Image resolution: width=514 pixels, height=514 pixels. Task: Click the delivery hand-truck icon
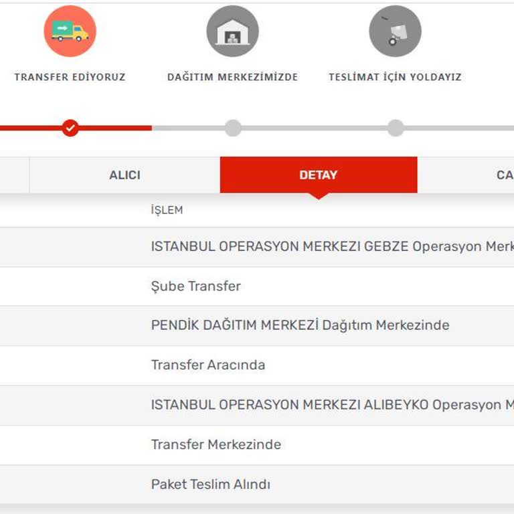click(x=396, y=31)
